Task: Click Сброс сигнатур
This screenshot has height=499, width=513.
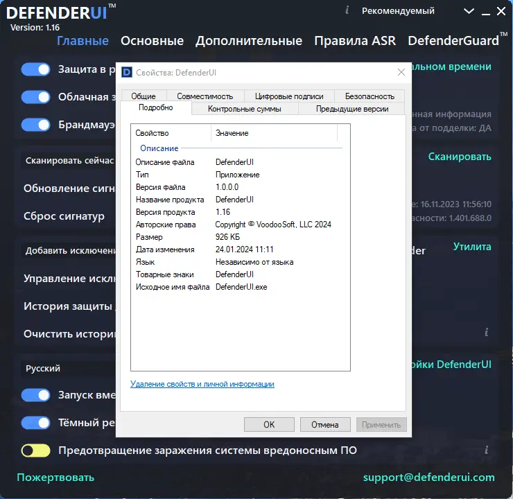Action: point(64,216)
